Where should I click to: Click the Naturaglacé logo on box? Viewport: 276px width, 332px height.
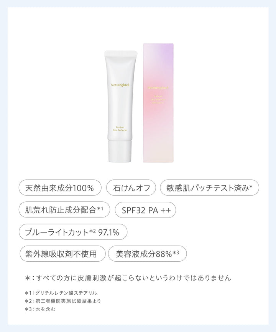158,88
